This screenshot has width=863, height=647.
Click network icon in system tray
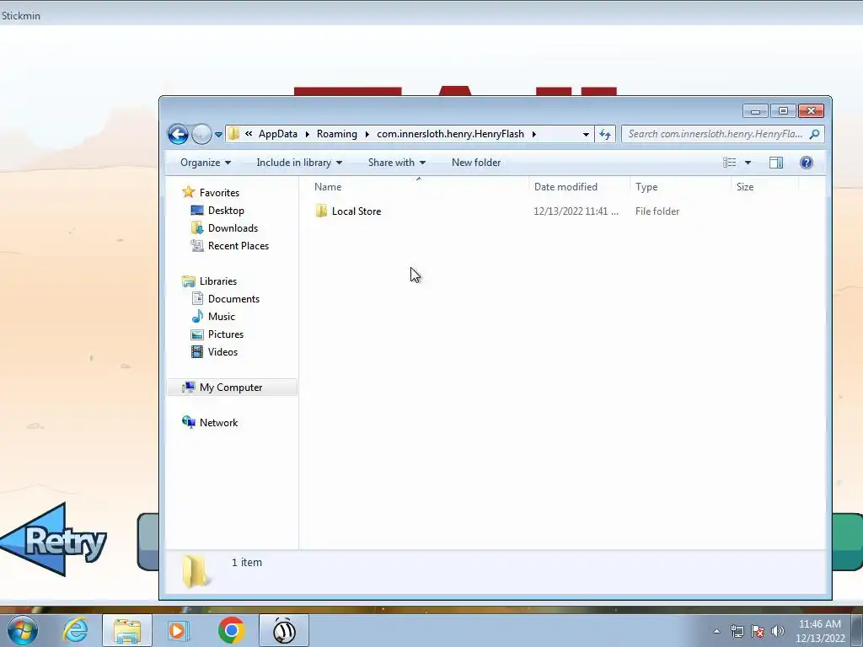click(737, 631)
